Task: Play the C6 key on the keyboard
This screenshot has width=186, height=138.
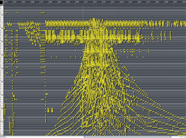Action: [x=2, y=28]
